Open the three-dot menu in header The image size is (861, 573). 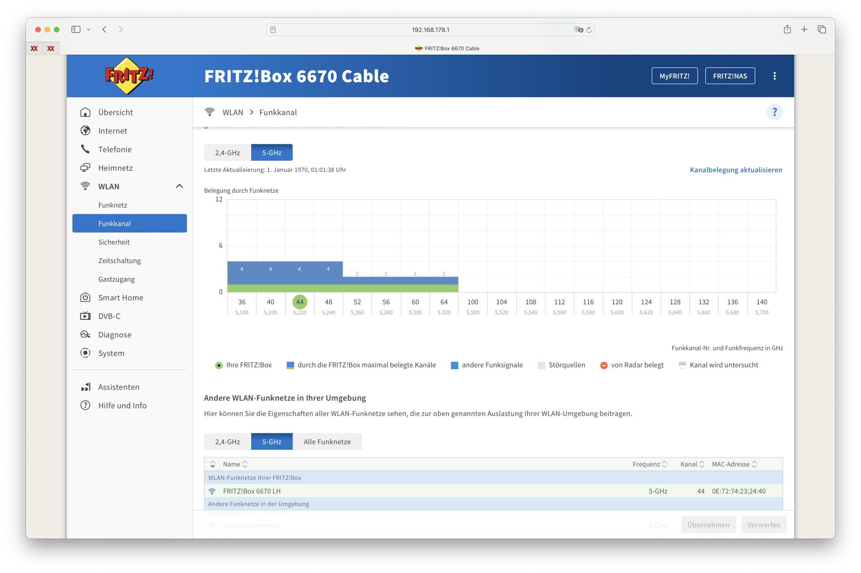pos(774,76)
